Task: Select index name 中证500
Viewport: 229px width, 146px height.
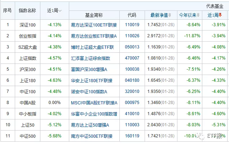Action: tap(27, 136)
